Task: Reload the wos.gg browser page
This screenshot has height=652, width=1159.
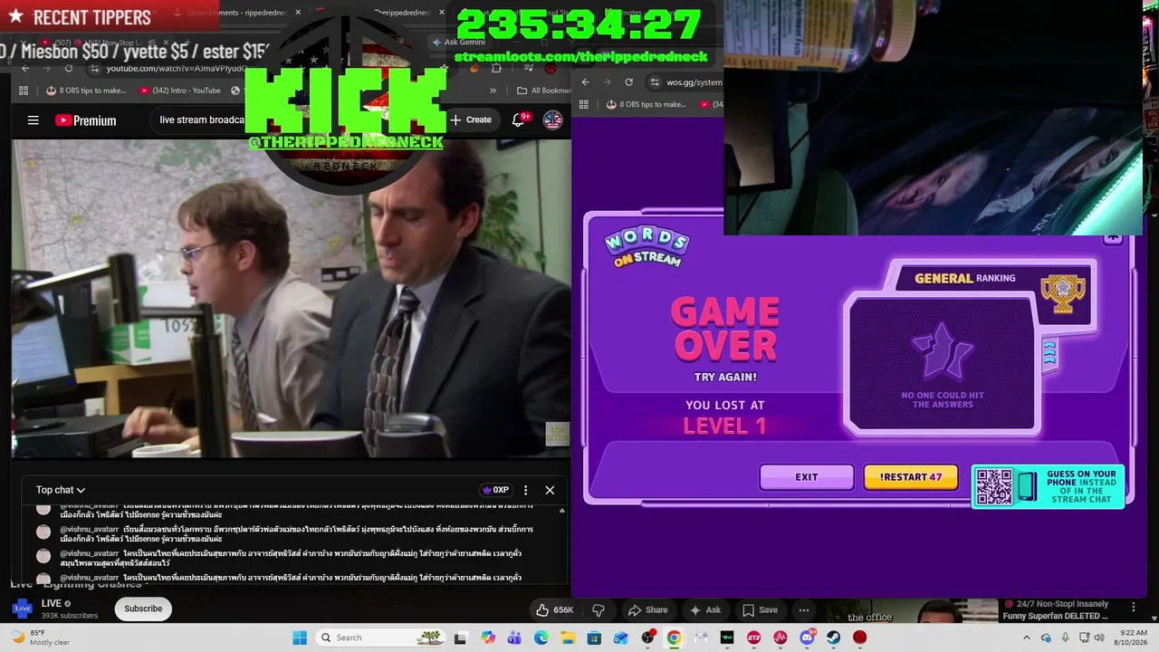Action: coord(629,81)
